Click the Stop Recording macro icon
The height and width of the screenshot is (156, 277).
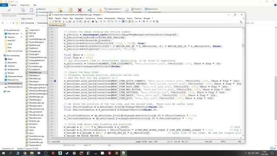pos(147,21)
